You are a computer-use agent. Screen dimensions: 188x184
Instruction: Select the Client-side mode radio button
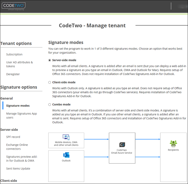tap(50, 82)
